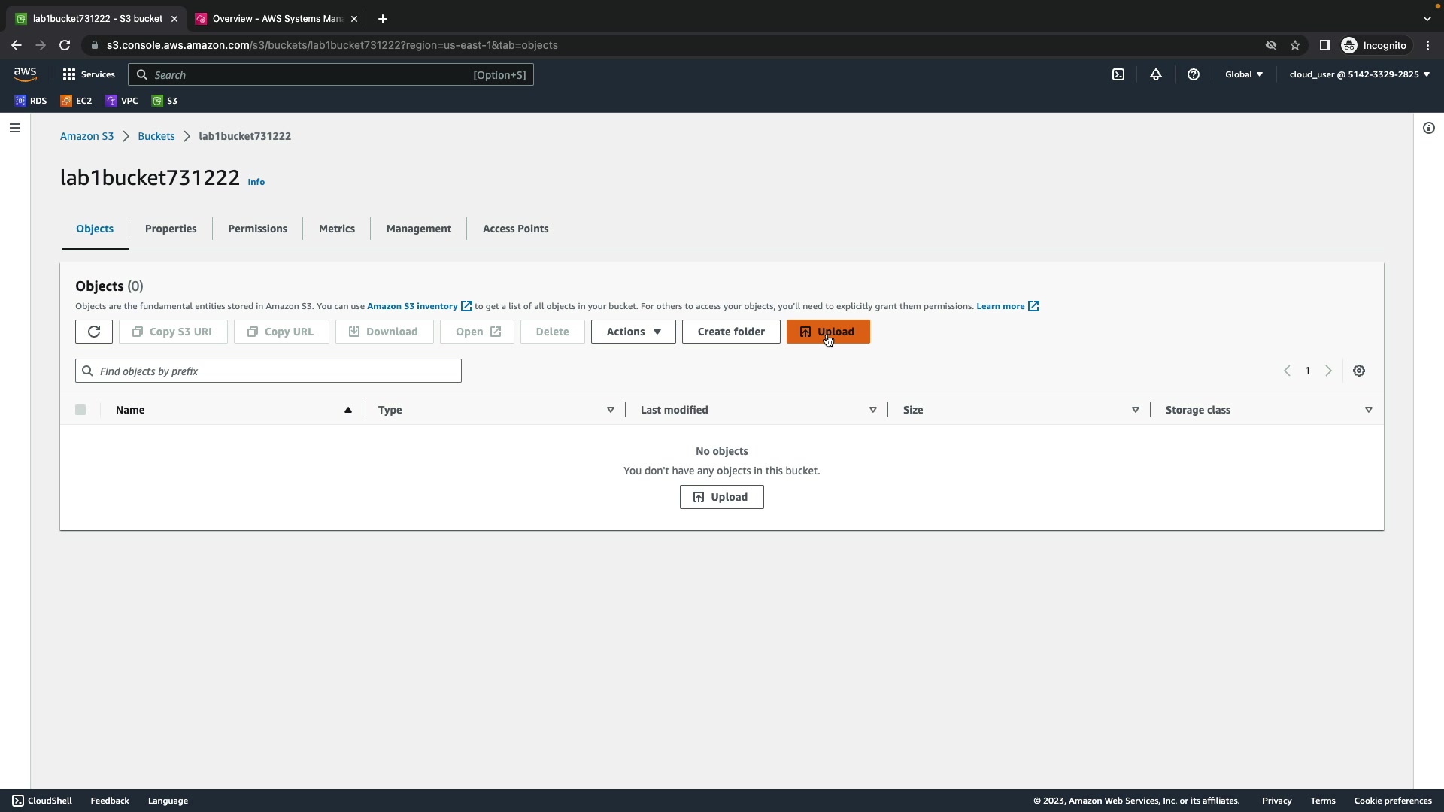This screenshot has width=1444, height=812.
Task: Switch to the Permissions tab
Action: click(257, 229)
